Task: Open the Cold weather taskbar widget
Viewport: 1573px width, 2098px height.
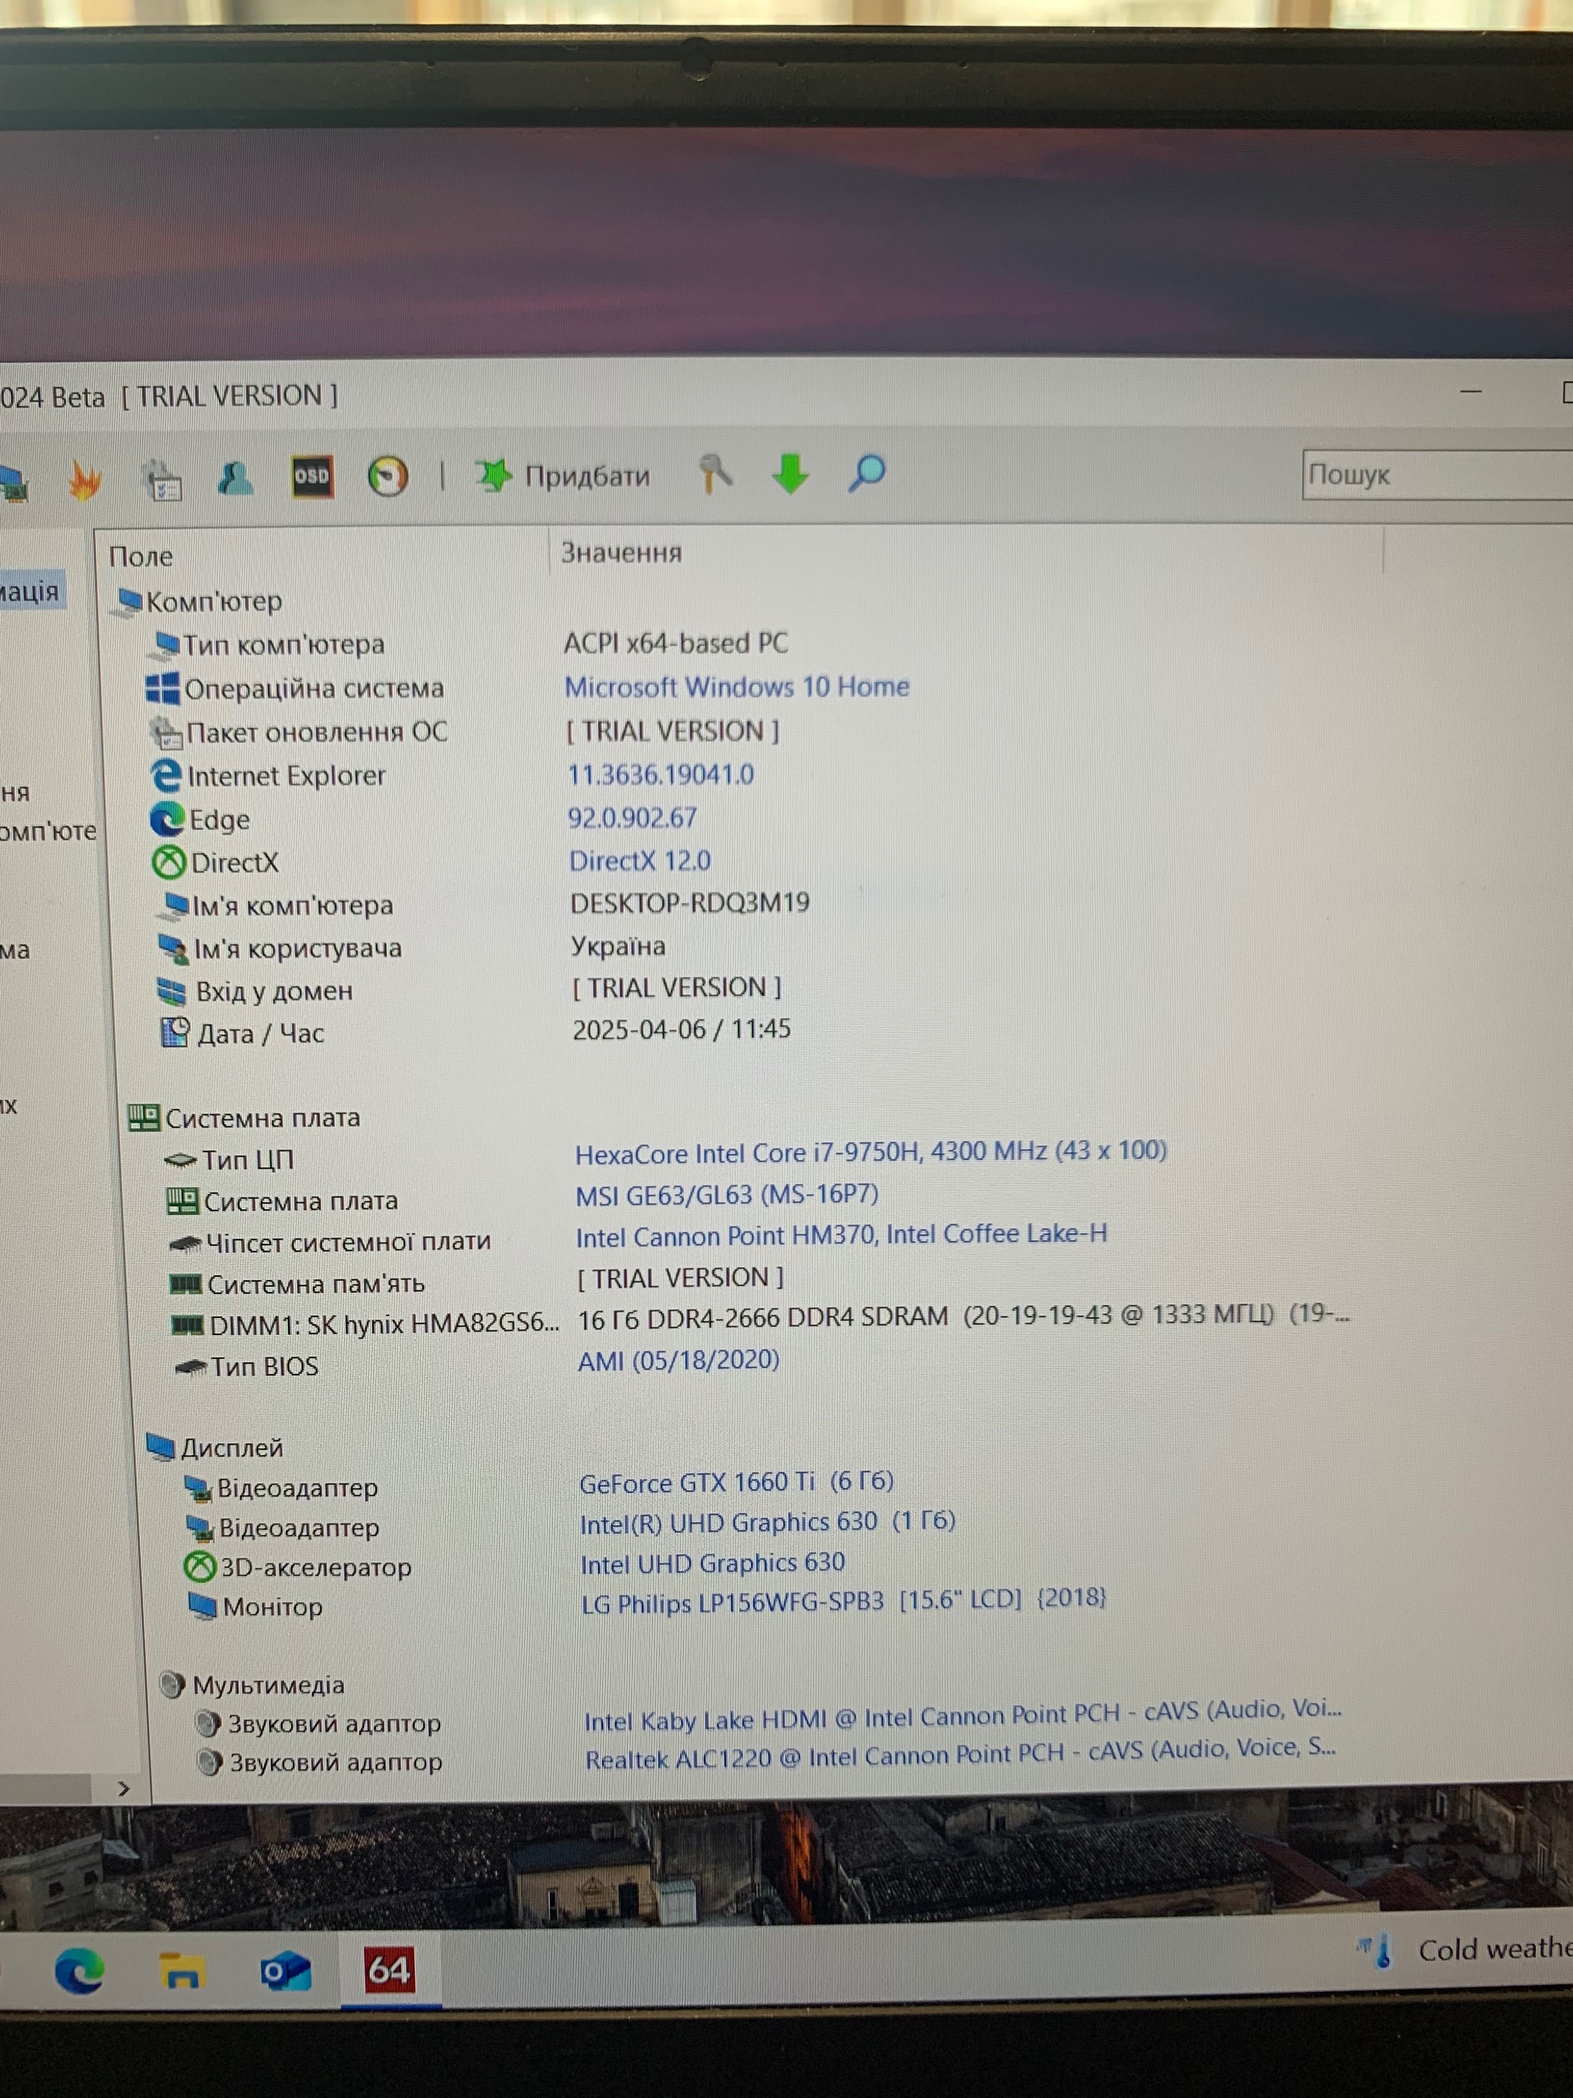Action: pyautogui.click(x=1465, y=1950)
